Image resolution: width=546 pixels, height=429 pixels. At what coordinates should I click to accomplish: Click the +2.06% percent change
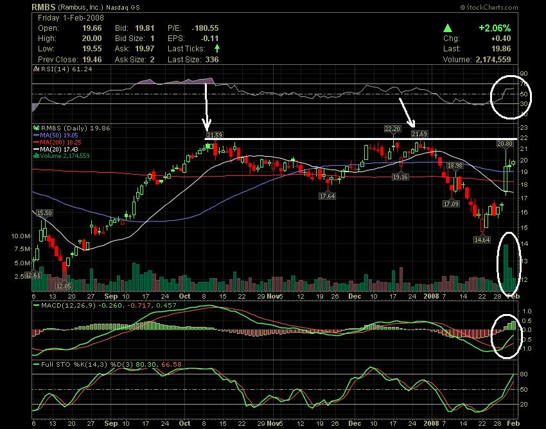click(495, 28)
